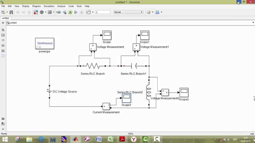Toggle the Model Browser hide/show icon
This screenshot has height=143, width=255.
(3, 23)
